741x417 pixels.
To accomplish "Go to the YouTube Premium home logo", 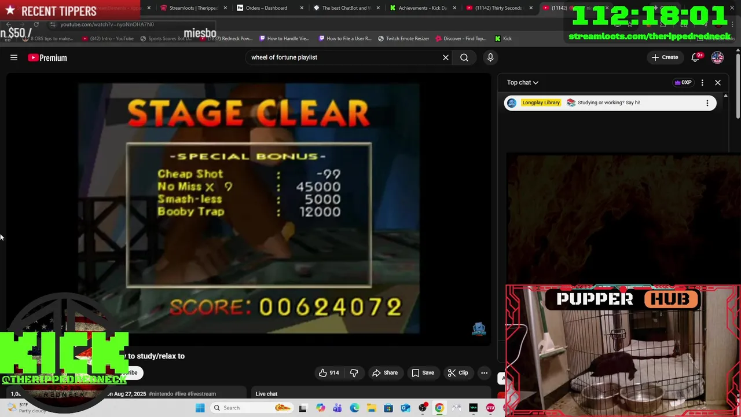I will 47,57.
